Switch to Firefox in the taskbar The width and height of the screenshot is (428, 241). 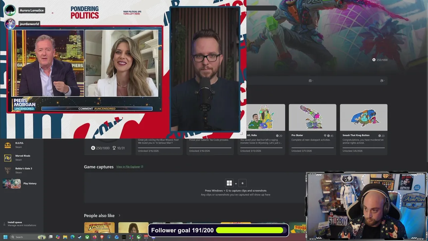point(95,237)
